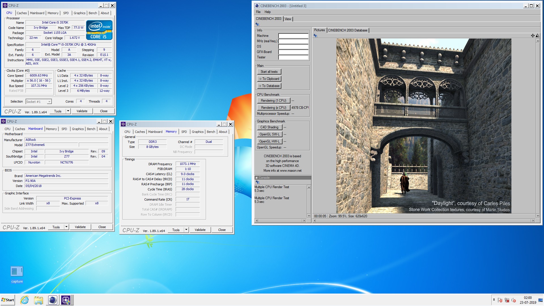Click the pin icon below the CINEBENCH 2003 tab
The height and width of the screenshot is (306, 544).
coord(257,24)
